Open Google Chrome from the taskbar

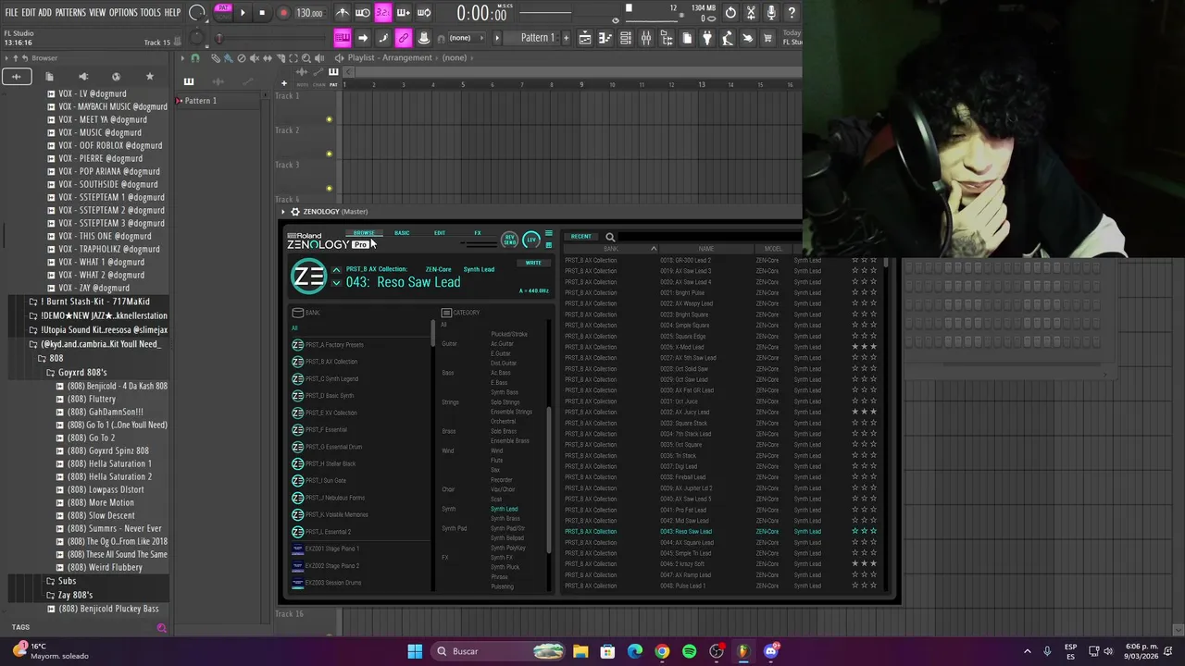tap(662, 651)
